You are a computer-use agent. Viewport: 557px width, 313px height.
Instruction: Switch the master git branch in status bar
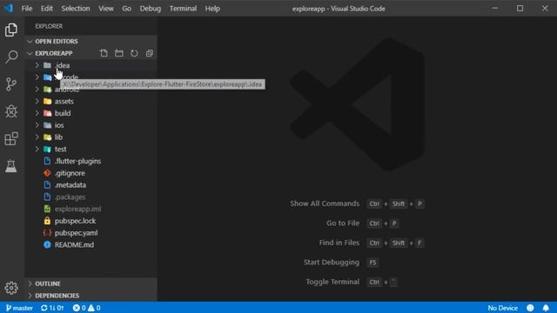click(x=19, y=308)
